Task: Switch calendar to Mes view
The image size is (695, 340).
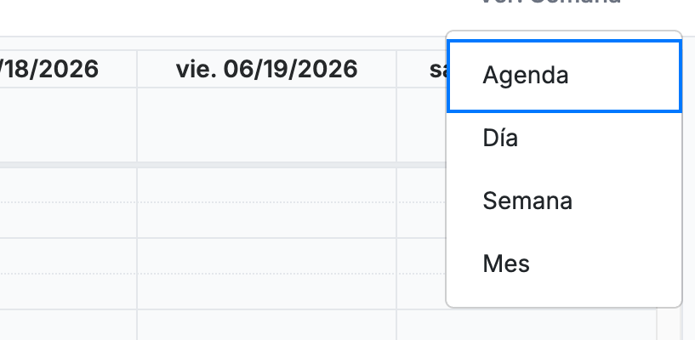Action: 564,263
